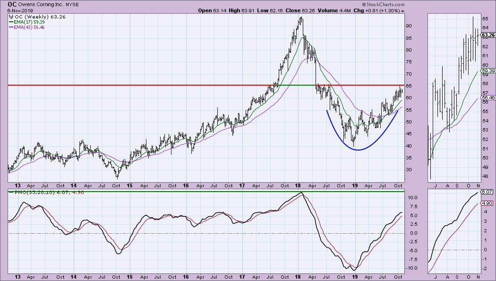Image resolution: width=496 pixels, height=281 pixels.
Task: Click the -10.0 label on the PMO axis
Action: point(411,268)
